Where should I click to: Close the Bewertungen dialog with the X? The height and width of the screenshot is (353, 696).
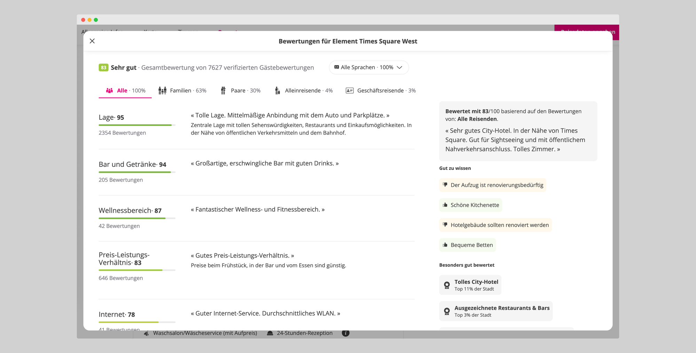click(92, 41)
